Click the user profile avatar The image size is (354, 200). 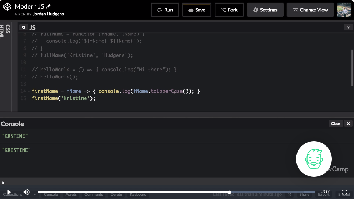coord(344,10)
